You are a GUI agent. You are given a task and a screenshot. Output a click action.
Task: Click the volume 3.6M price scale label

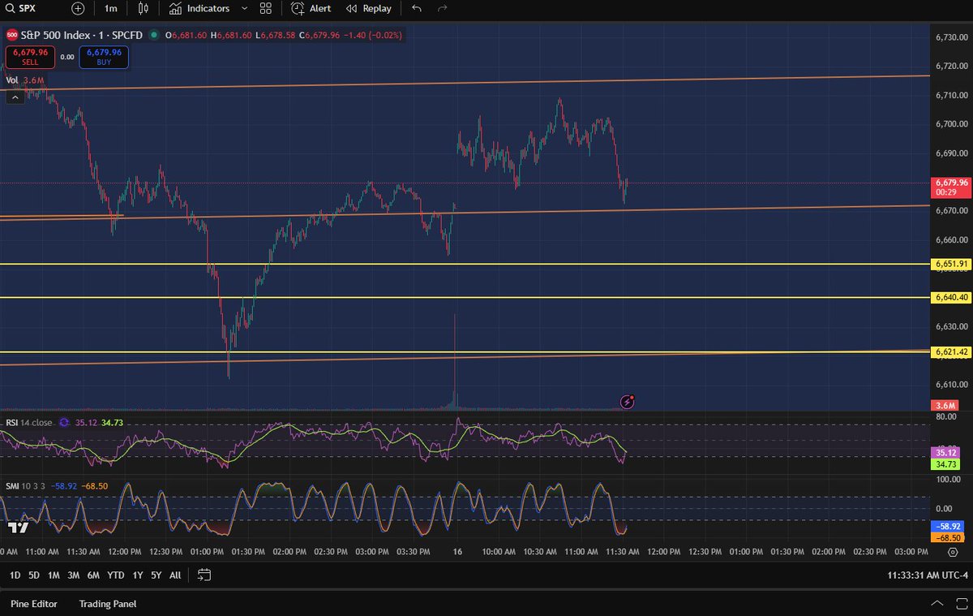[x=944, y=405]
